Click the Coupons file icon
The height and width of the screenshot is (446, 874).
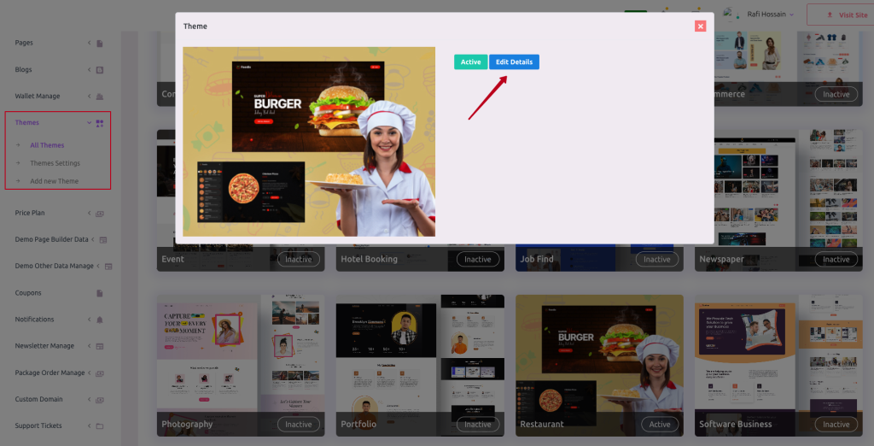point(100,293)
